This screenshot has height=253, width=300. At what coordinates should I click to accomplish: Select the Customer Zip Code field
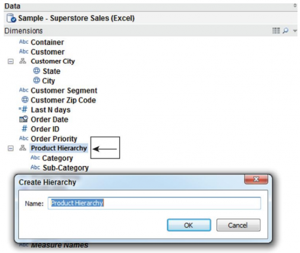pyautogui.click(x=63, y=100)
